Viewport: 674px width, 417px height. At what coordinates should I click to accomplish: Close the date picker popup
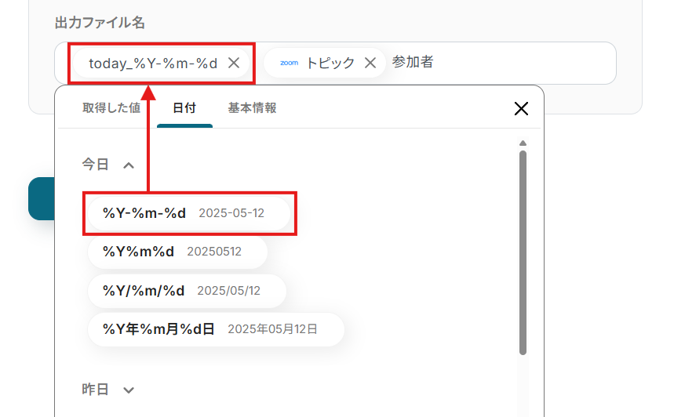521,109
